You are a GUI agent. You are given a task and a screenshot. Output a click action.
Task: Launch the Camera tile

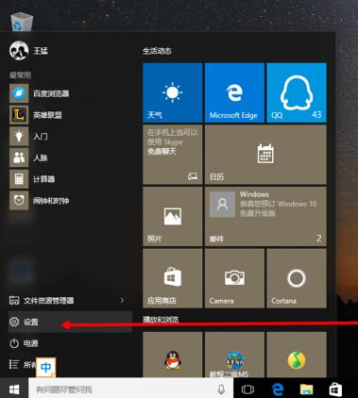(x=234, y=278)
